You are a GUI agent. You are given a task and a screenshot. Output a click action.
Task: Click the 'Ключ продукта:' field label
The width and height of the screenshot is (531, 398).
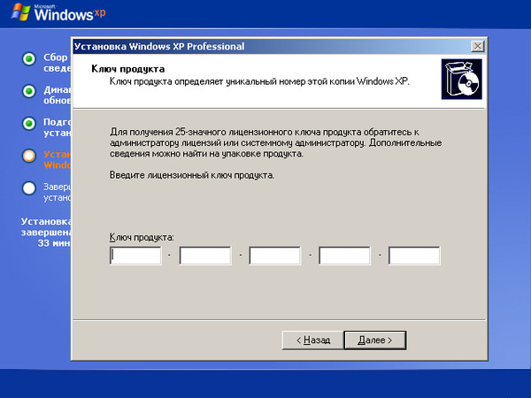point(142,238)
